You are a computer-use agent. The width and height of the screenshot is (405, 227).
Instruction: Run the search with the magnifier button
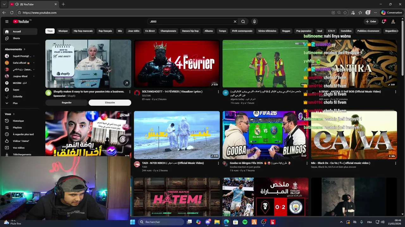pyautogui.click(x=243, y=21)
